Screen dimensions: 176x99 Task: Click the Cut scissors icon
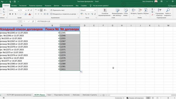point(4,9)
